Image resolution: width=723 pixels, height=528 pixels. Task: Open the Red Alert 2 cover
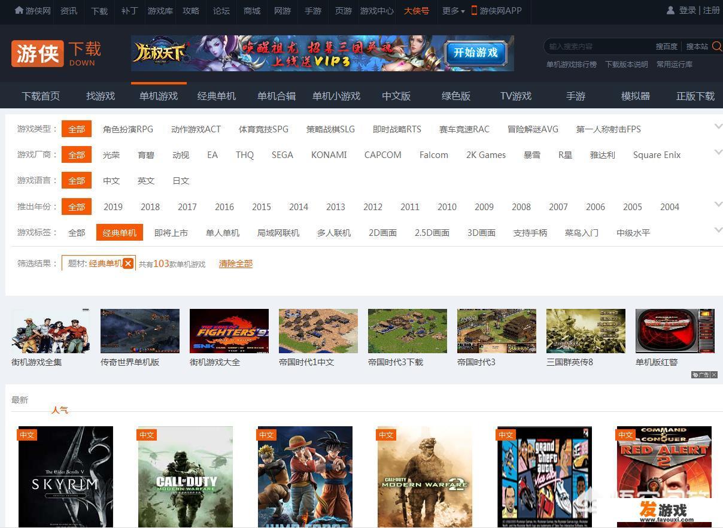pos(664,477)
